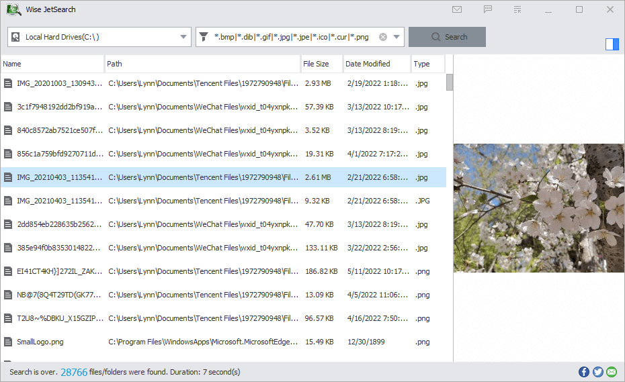Select file name EI41CT4KH}]272IL_ZAK…
Image resolution: width=625 pixels, height=382 pixels.
(59, 271)
